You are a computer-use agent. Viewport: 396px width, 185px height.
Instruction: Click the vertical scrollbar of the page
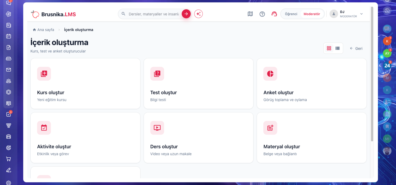click(372, 74)
